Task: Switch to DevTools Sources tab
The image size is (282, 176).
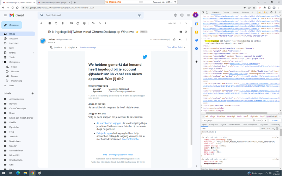Action: 235,12
